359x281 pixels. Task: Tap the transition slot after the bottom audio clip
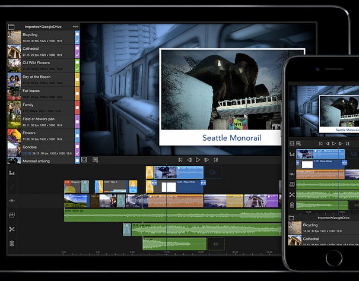(216, 244)
